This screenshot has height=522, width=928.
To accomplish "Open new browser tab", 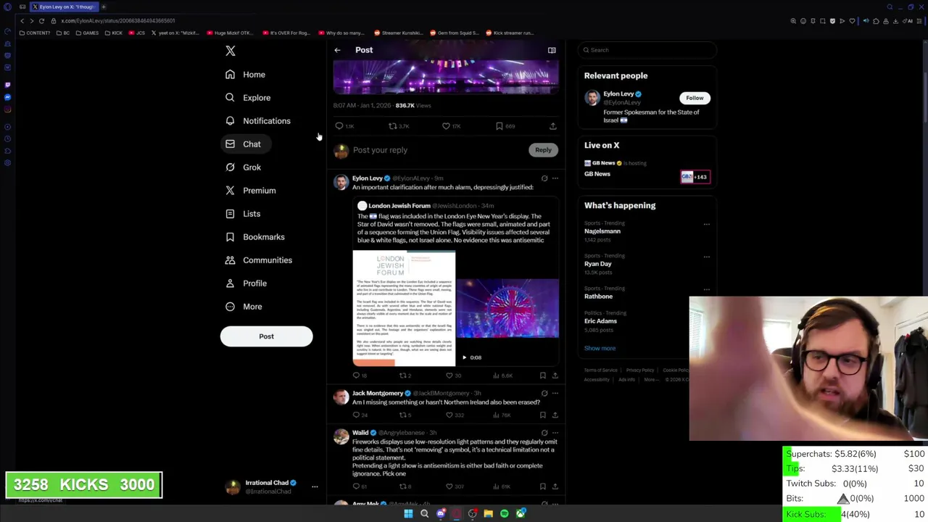I will [104, 7].
